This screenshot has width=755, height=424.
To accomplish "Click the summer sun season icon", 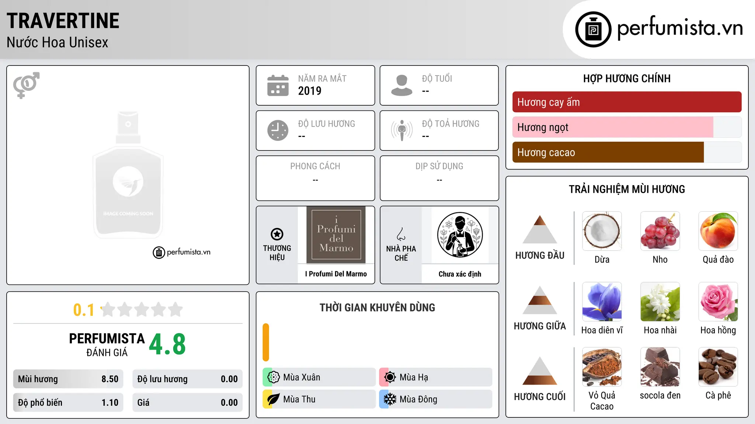I will (x=390, y=377).
